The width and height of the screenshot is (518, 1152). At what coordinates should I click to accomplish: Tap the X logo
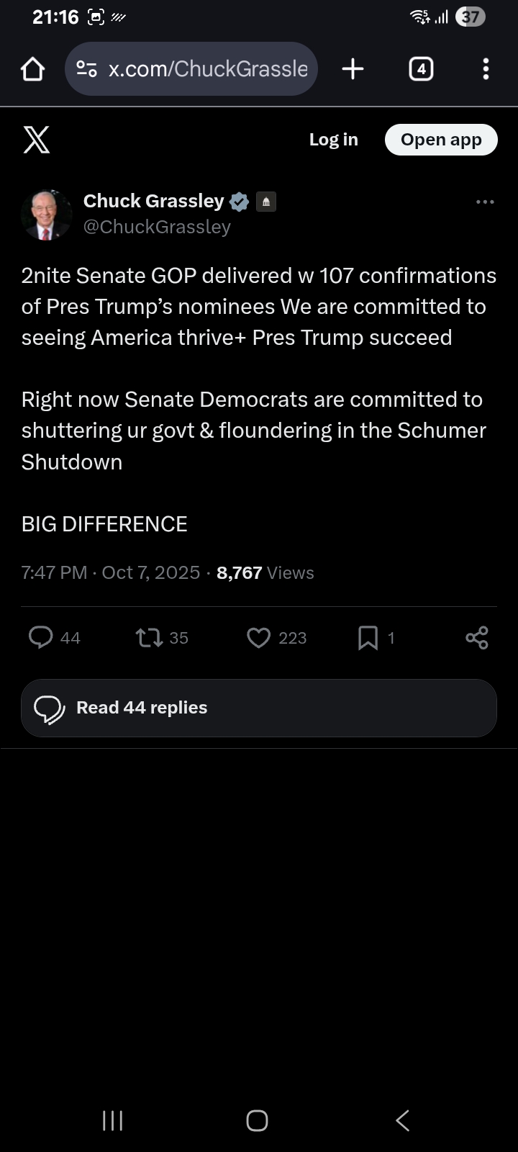(x=37, y=140)
